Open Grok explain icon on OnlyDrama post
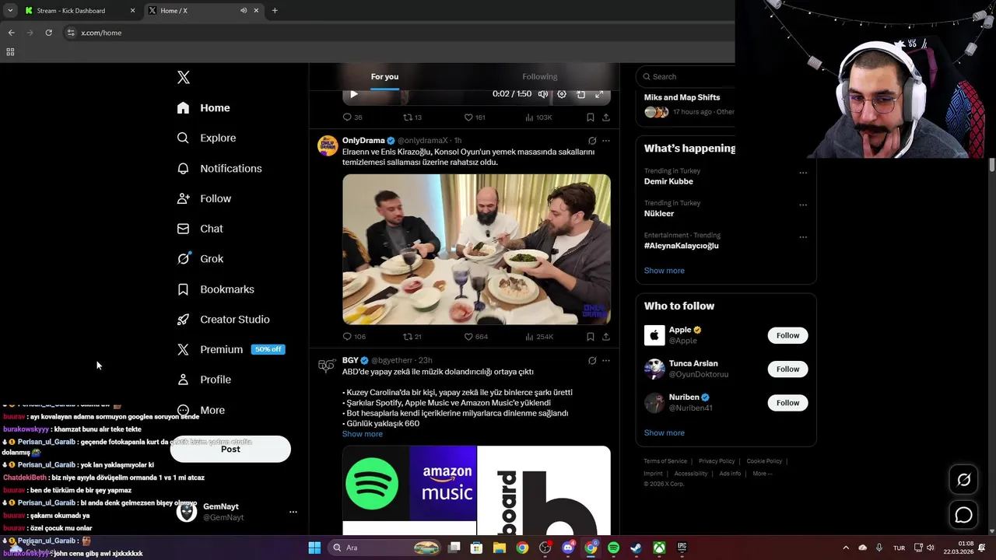 [x=592, y=141]
